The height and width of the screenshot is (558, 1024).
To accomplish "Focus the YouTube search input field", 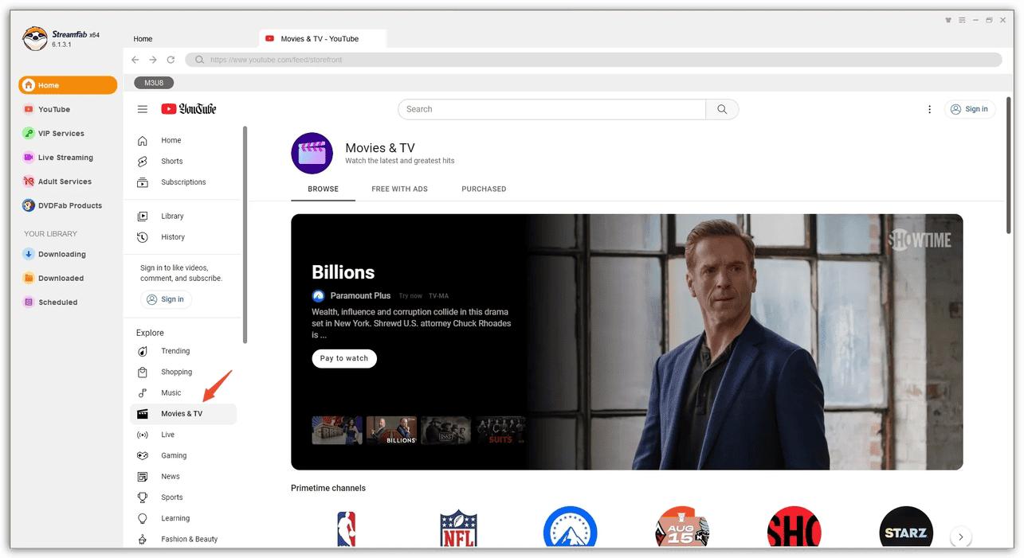I will (x=551, y=109).
